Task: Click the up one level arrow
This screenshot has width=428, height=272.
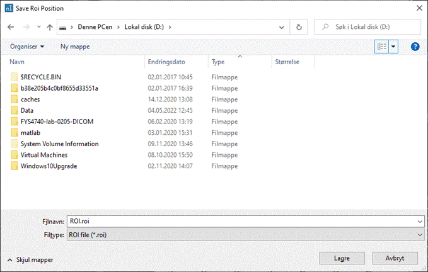Action: point(50,28)
